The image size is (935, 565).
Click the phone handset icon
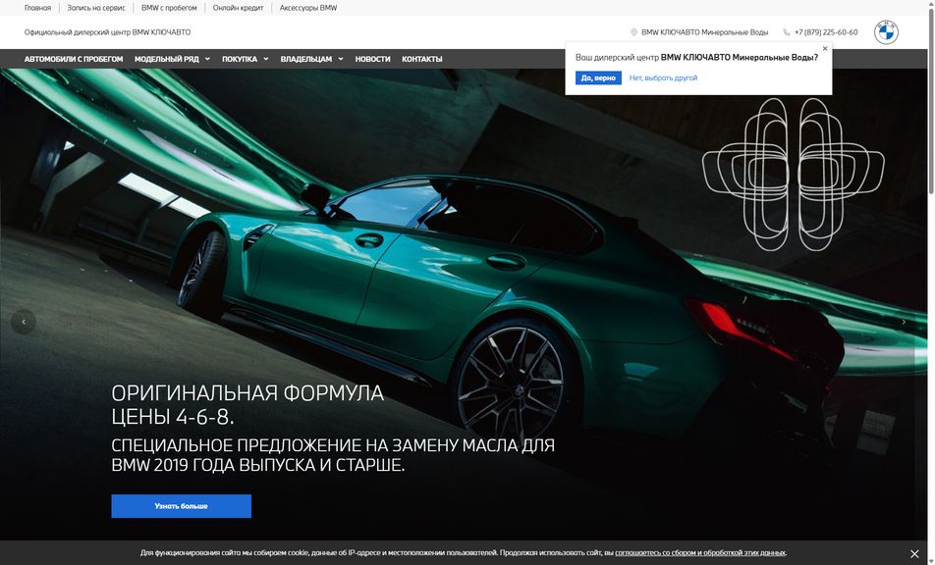(x=787, y=32)
